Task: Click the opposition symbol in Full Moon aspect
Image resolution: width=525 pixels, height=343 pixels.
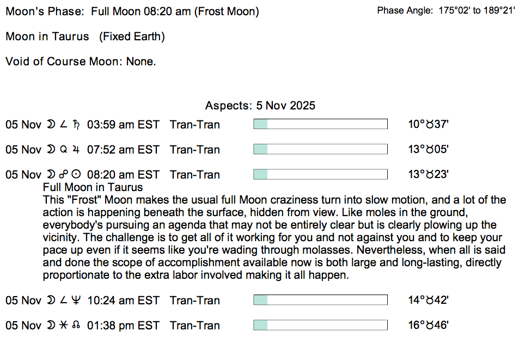Action: point(63,175)
